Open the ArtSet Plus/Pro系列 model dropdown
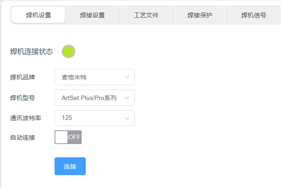This screenshot has width=281, height=188. click(x=95, y=98)
